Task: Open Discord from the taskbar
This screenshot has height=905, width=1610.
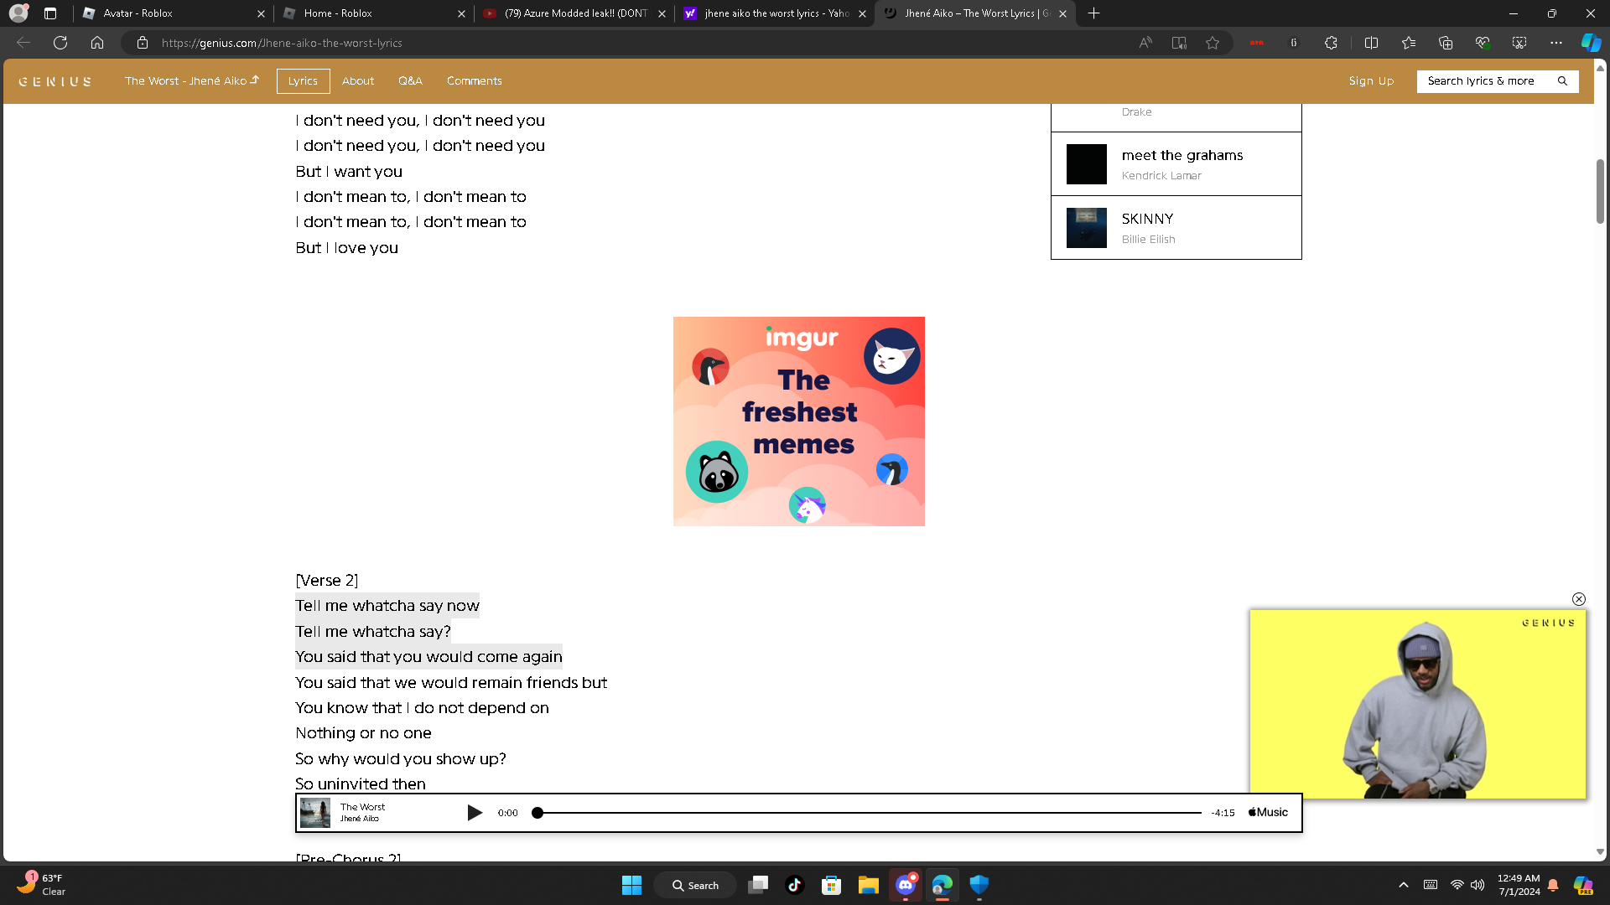Action: pyautogui.click(x=906, y=885)
